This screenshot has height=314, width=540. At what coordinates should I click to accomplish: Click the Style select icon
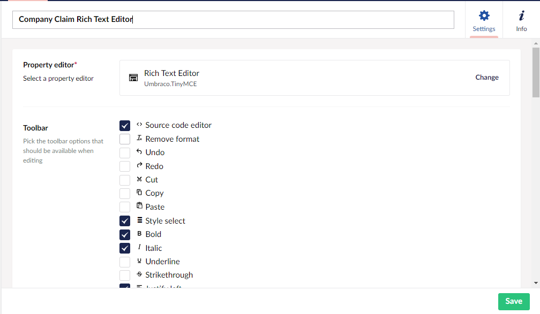[x=139, y=220]
